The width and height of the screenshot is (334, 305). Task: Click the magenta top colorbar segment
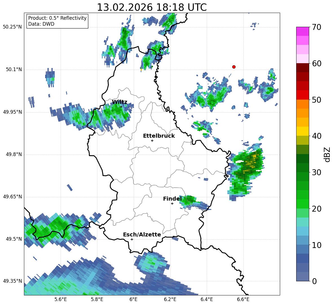302,31
